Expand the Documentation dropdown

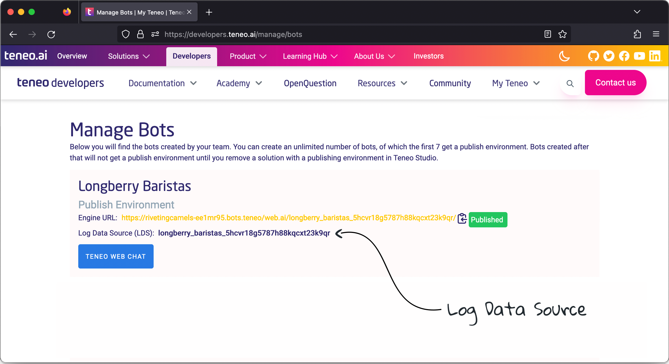[x=163, y=83]
